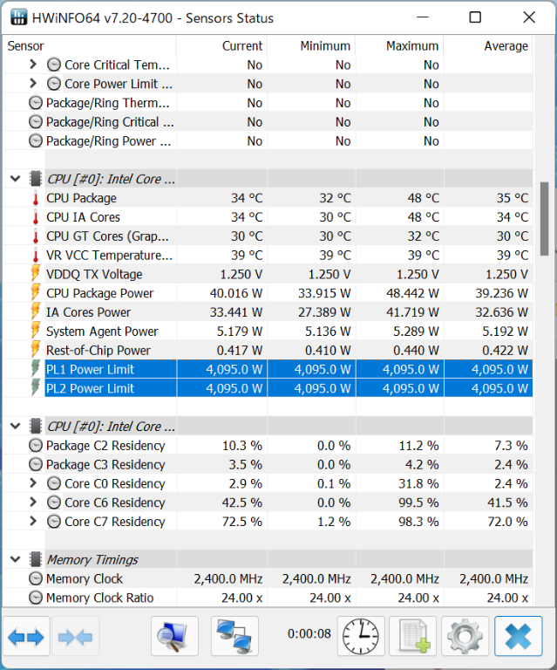The height and width of the screenshot is (670, 557).
Task: Close sensors with the blue X button
Action: [518, 637]
